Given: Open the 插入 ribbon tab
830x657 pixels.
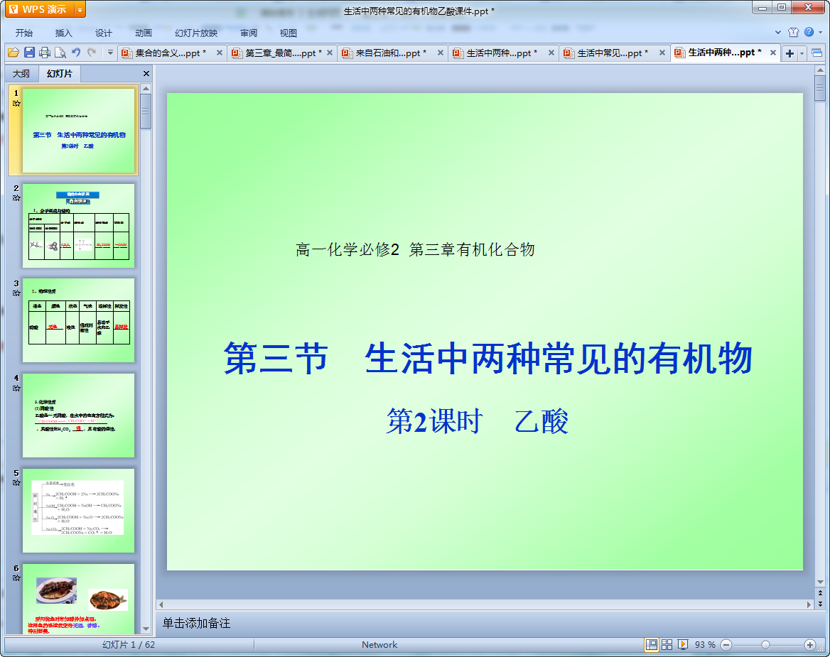Looking at the screenshot, I should click(x=64, y=33).
